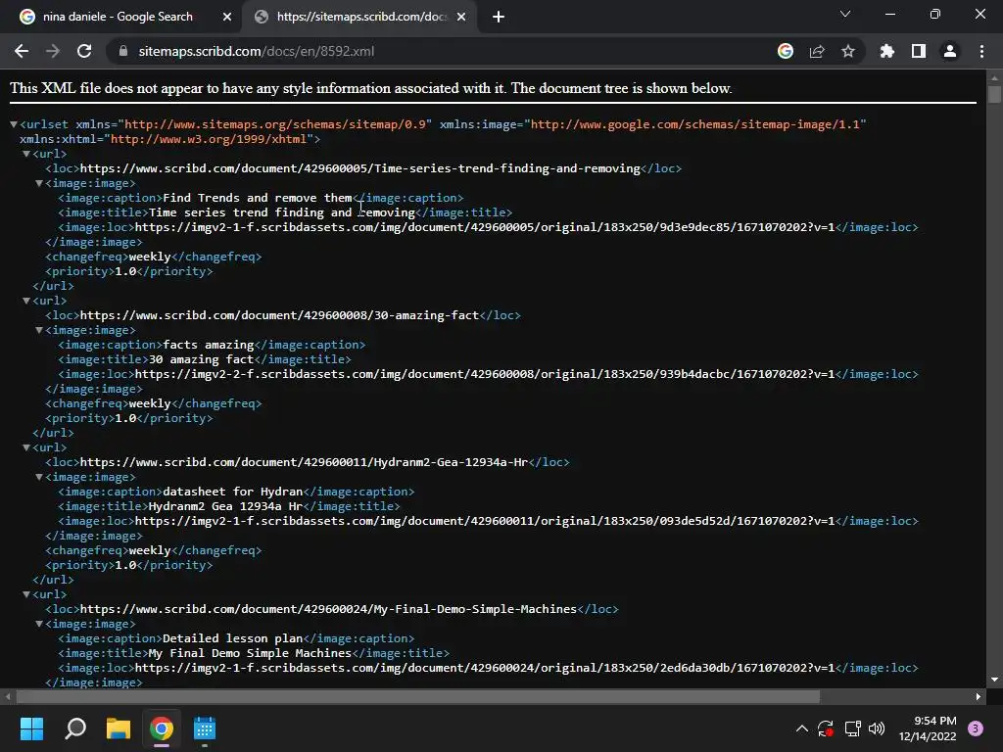The height and width of the screenshot is (752, 1003).
Task: Switch to the nina daniele Google Search tab
Action: point(118,17)
